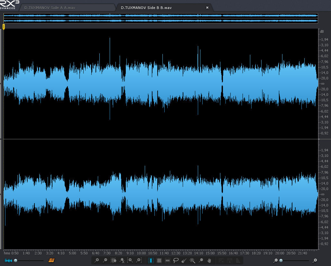Select the D.TUXMANOV Side B B.wav tab

[146, 7]
